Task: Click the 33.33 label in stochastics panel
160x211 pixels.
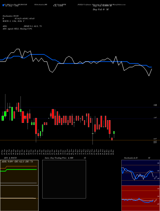Action: pos(156,178)
